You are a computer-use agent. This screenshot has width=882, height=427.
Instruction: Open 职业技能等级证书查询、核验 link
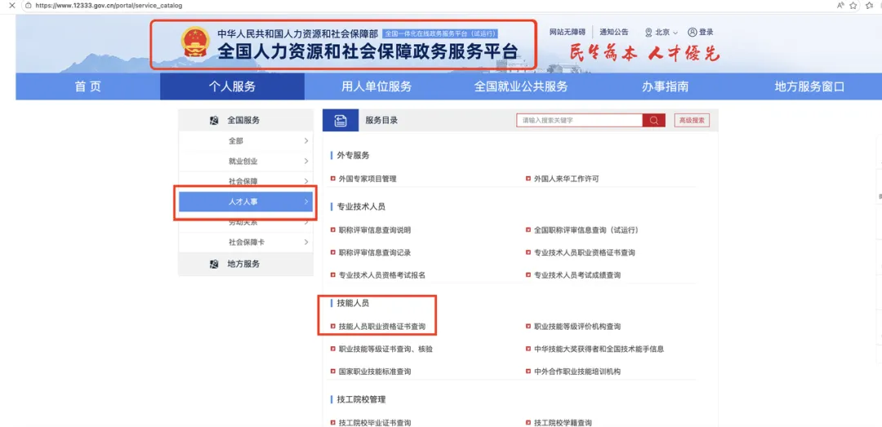coord(385,349)
